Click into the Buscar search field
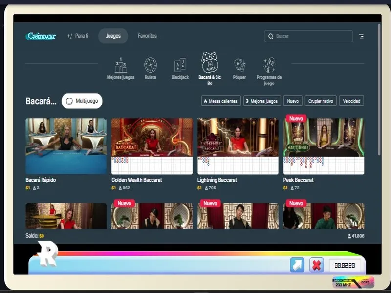The width and height of the screenshot is (391, 293). 308,36
